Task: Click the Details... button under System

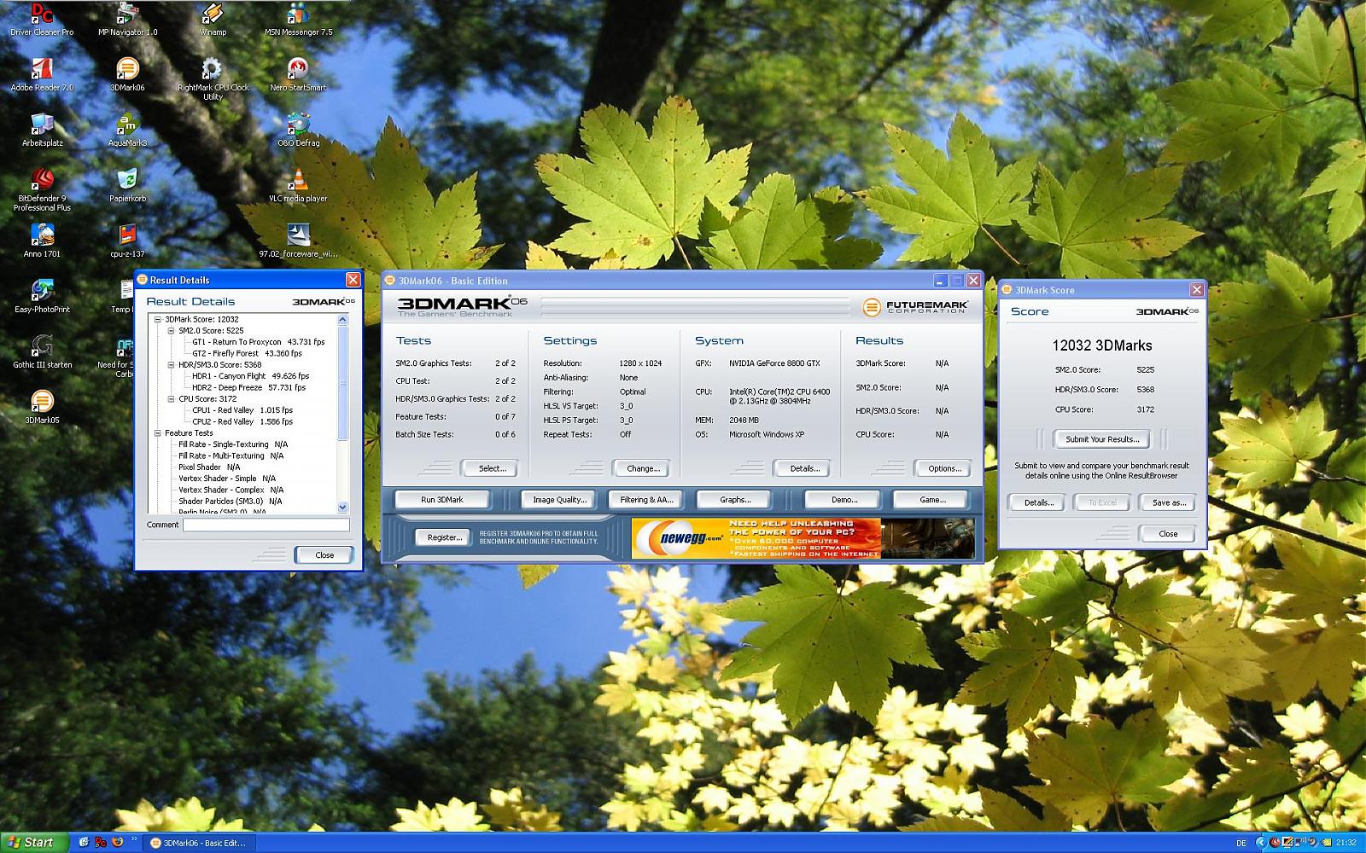Action: (x=804, y=468)
